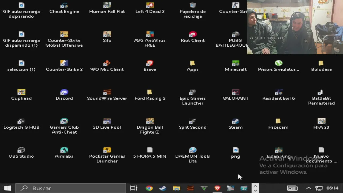Open Steam from the taskbar

pyautogui.click(x=163, y=188)
